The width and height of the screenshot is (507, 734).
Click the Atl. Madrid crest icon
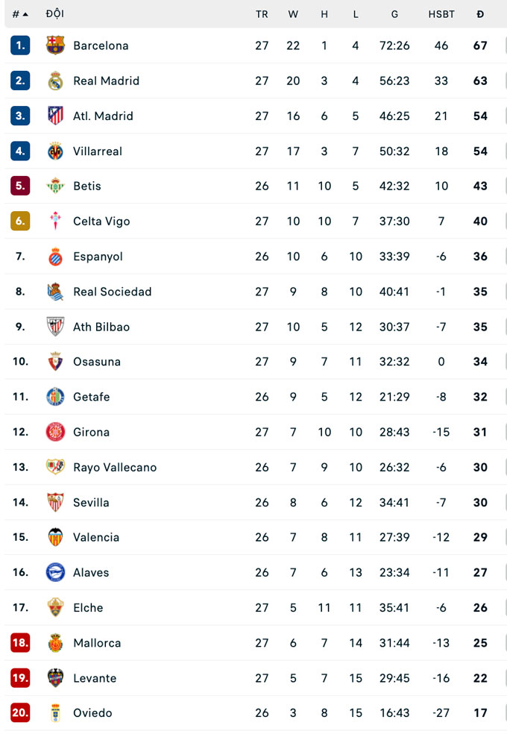point(55,116)
